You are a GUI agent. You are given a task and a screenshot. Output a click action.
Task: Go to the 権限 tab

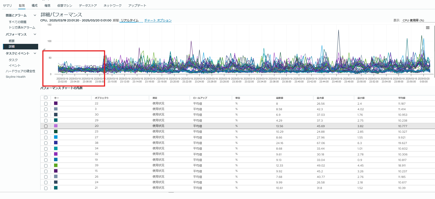click(47, 6)
